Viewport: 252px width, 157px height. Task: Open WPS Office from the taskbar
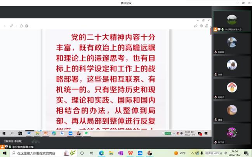click(130, 153)
